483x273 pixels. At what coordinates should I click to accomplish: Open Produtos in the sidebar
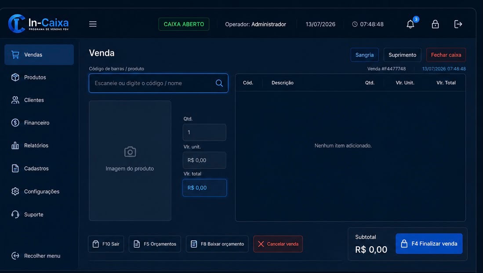coord(39,77)
